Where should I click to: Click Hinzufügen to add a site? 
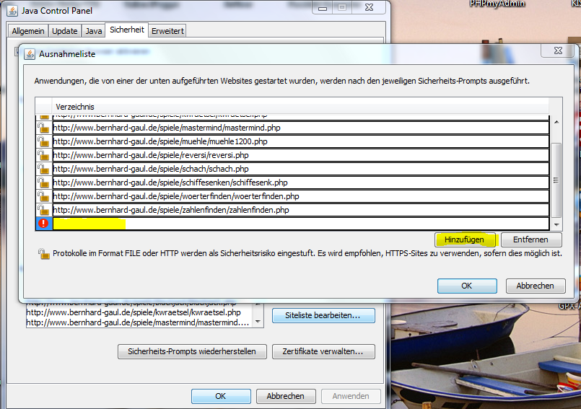[x=465, y=239]
